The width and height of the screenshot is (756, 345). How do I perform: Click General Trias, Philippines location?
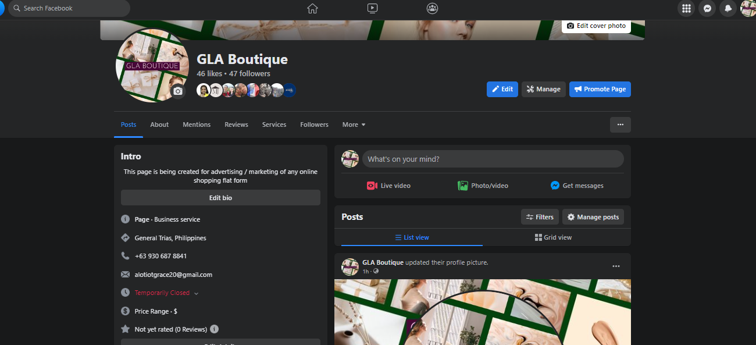pyautogui.click(x=170, y=238)
